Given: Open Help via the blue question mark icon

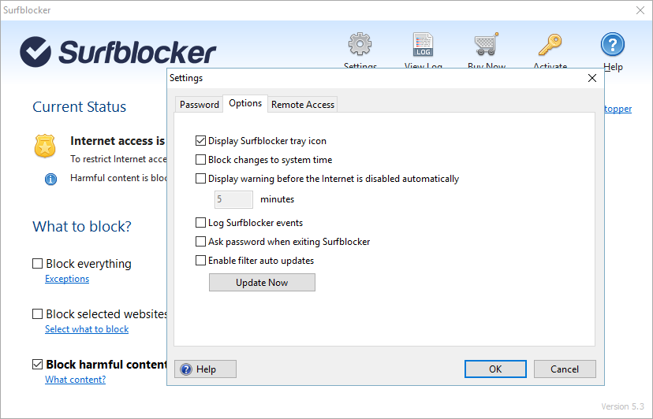Looking at the screenshot, I should (x=613, y=44).
